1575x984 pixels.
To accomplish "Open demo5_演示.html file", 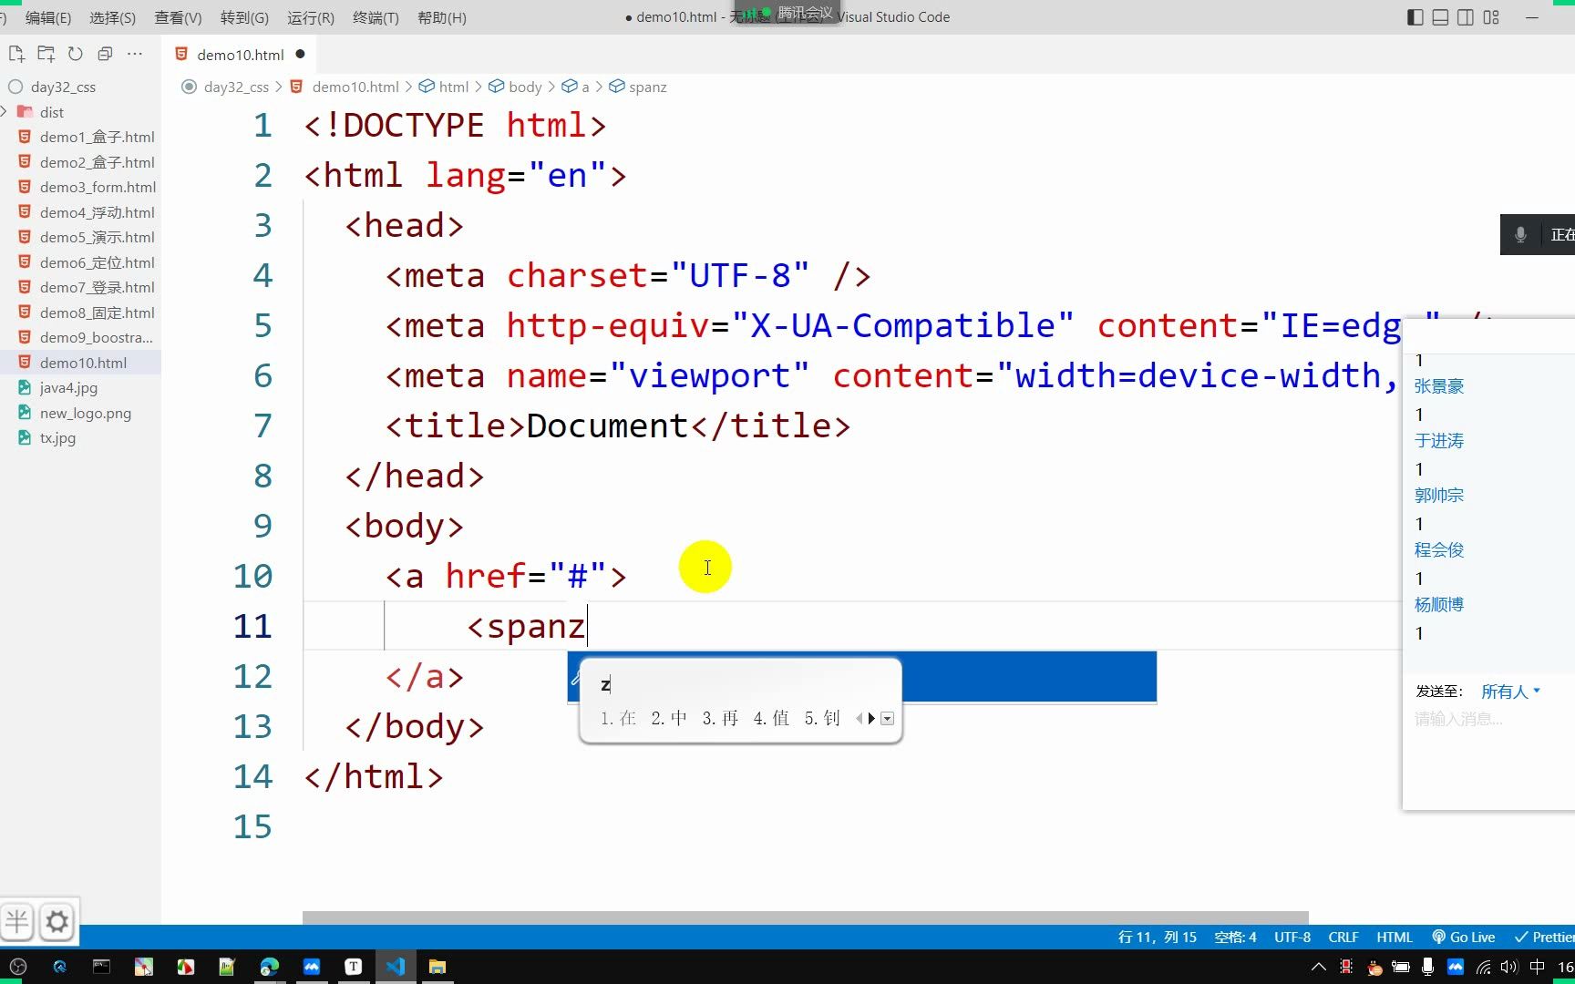I will coord(97,237).
